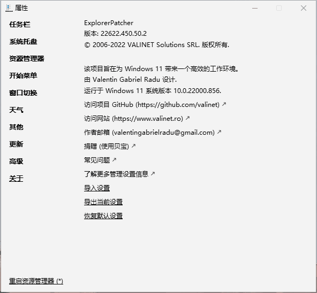
Task: Open the 捐赠 (使用贝宝) link
Action: (x=110, y=146)
